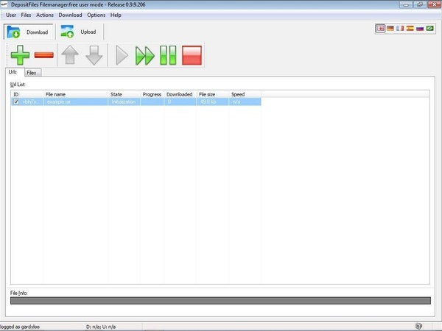442x331 pixels.
Task: Click the Initialization state cell
Action: [x=124, y=102]
